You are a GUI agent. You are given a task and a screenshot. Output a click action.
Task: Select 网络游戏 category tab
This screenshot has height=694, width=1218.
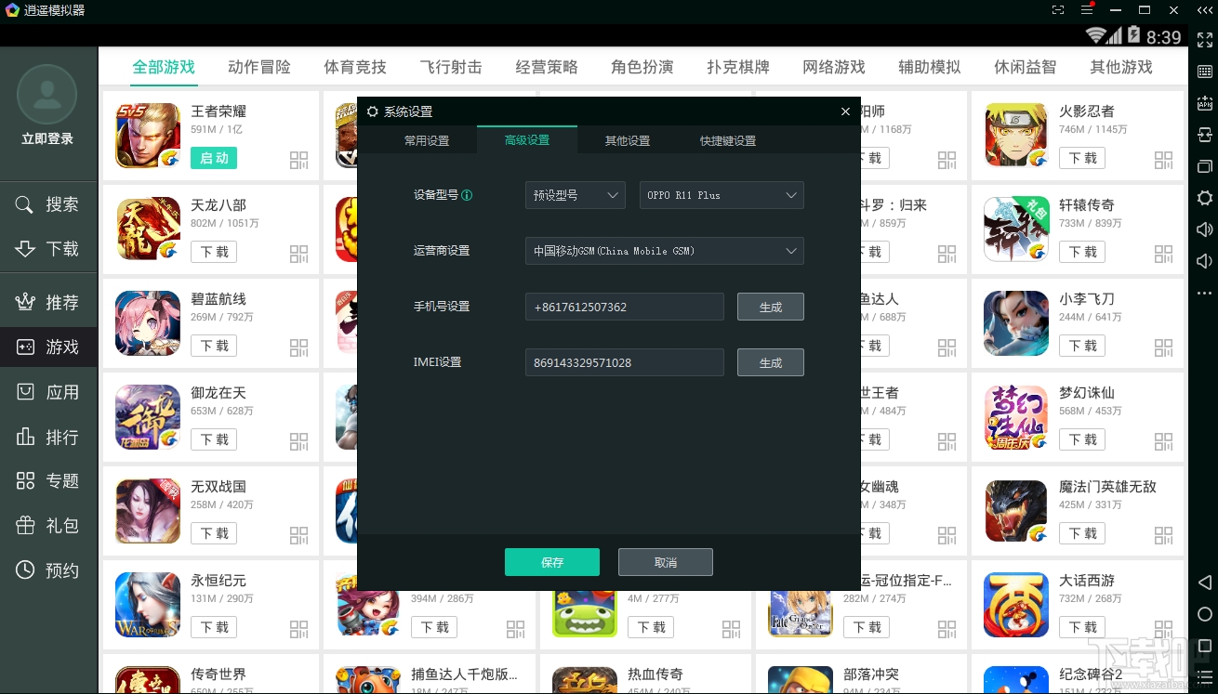[x=834, y=67]
